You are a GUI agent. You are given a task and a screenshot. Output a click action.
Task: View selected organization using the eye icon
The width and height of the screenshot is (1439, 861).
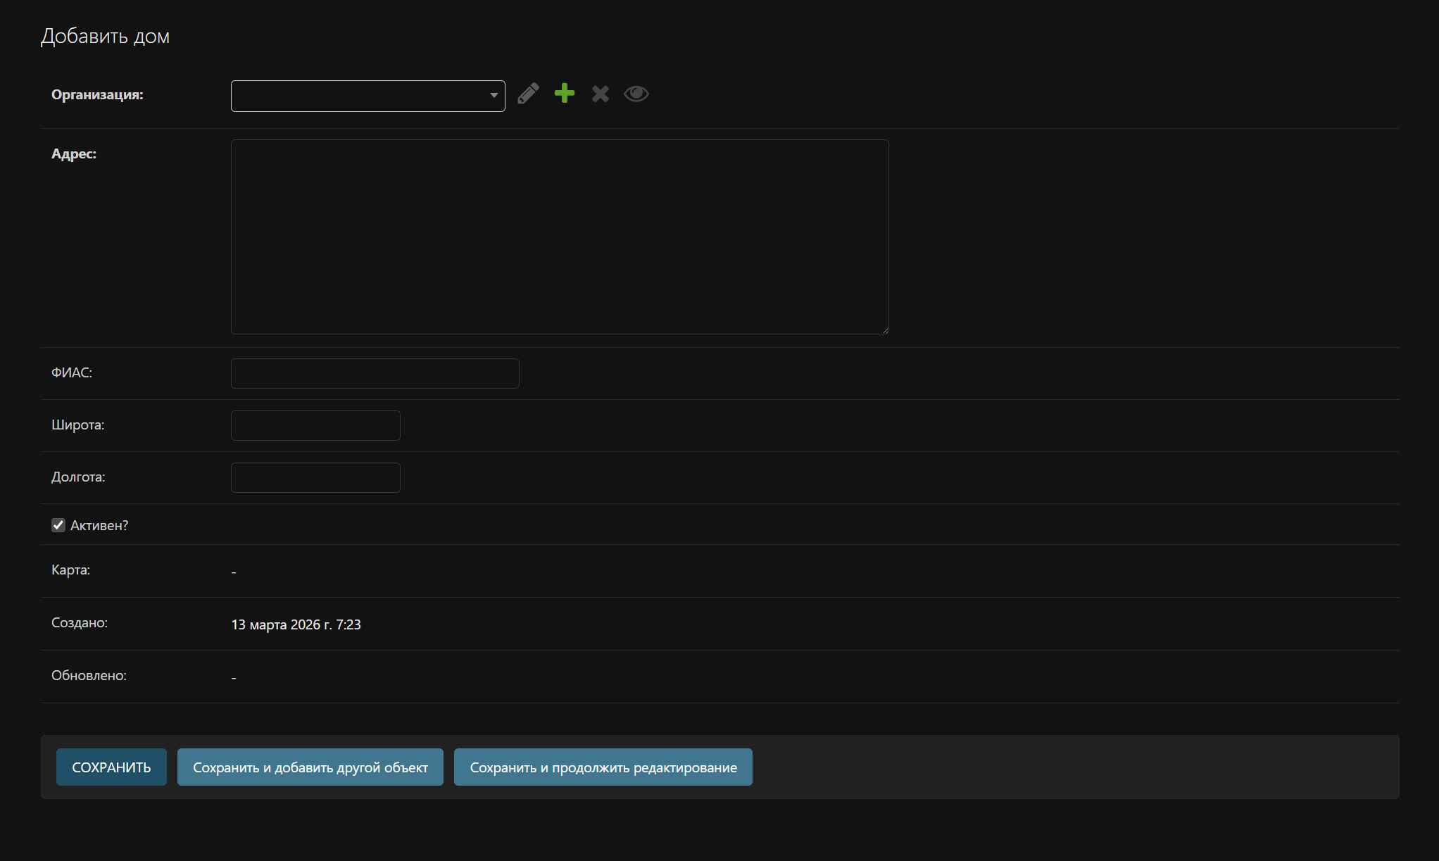click(636, 94)
